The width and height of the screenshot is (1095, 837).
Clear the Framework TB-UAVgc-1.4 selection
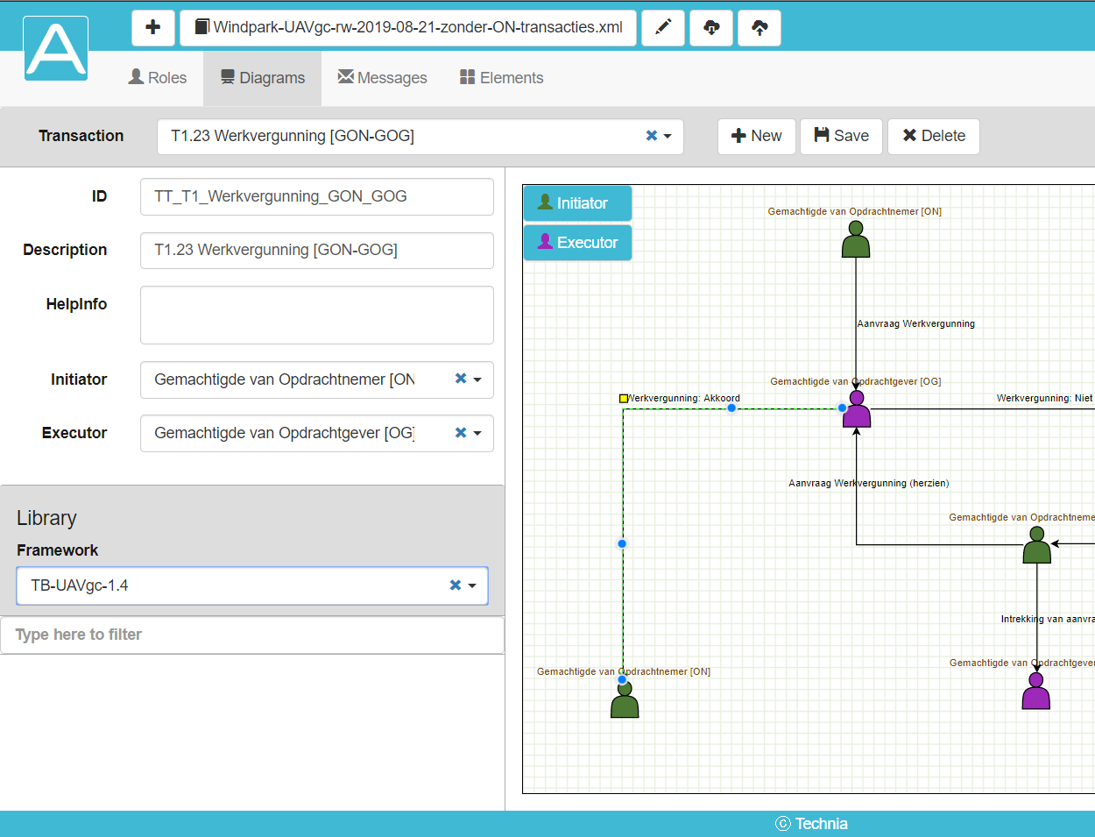point(456,585)
